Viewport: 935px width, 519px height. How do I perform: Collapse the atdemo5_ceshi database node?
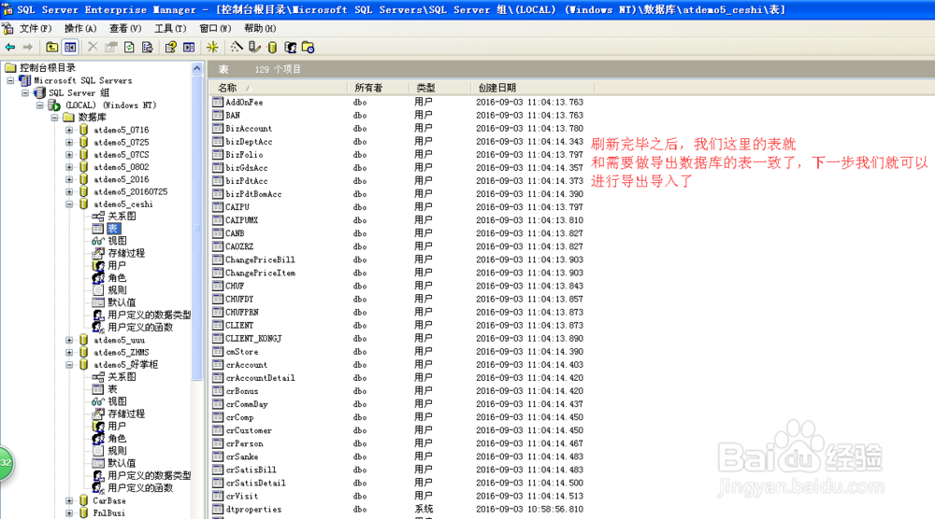coord(69,204)
